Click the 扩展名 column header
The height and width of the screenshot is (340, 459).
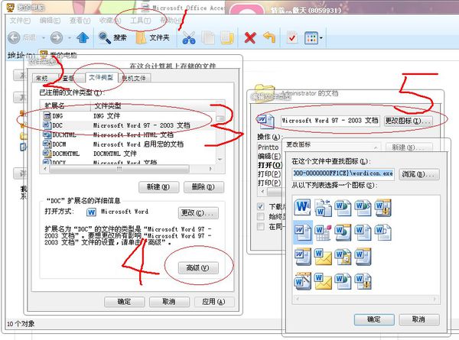(66, 105)
